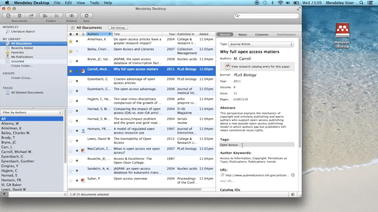The height and width of the screenshot is (212, 378).
Task: Toggle read status dot for Sandelin document
Action: [77, 170]
